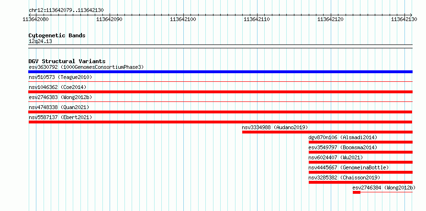Screen dimensions: 426x211
Task: Click the nsv6024407 (Wu2021) label
Action: point(336,157)
